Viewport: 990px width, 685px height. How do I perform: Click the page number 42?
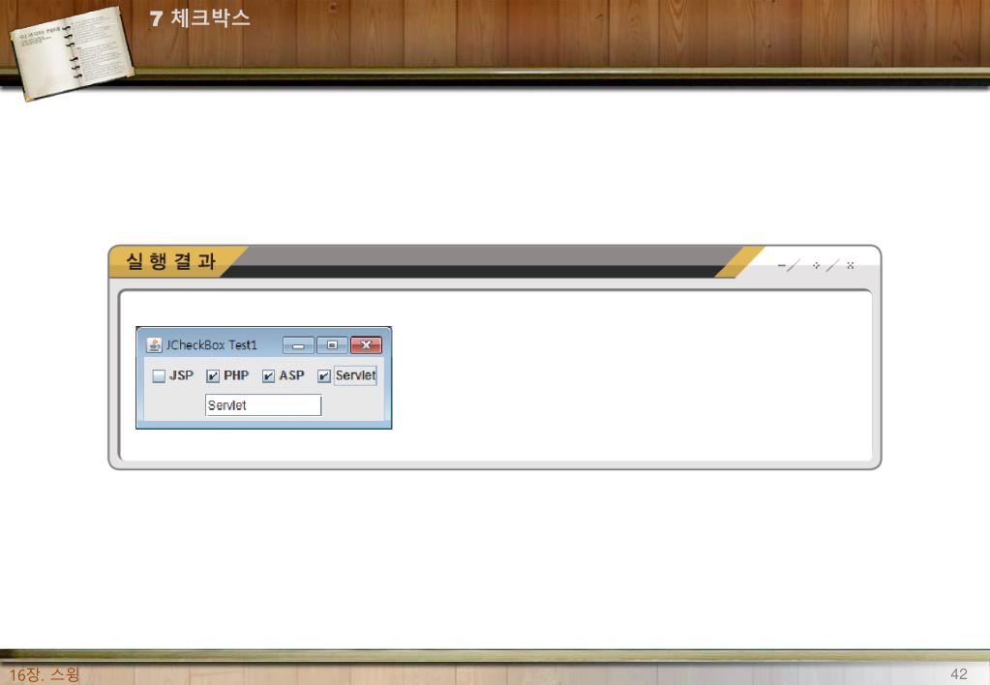click(958, 673)
